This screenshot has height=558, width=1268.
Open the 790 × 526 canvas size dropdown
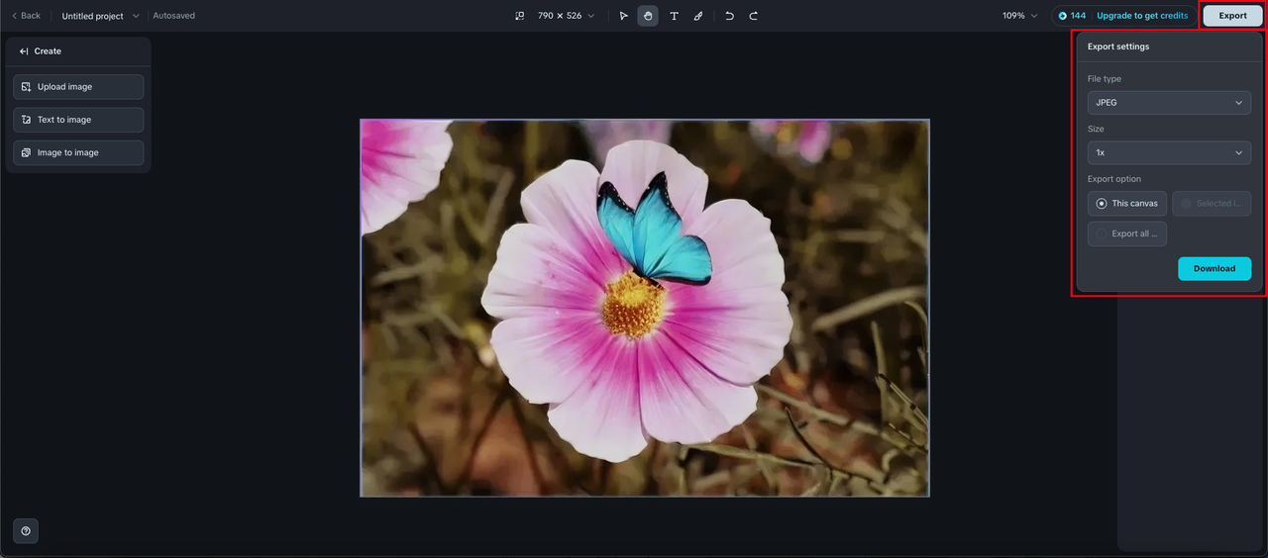[x=566, y=16]
